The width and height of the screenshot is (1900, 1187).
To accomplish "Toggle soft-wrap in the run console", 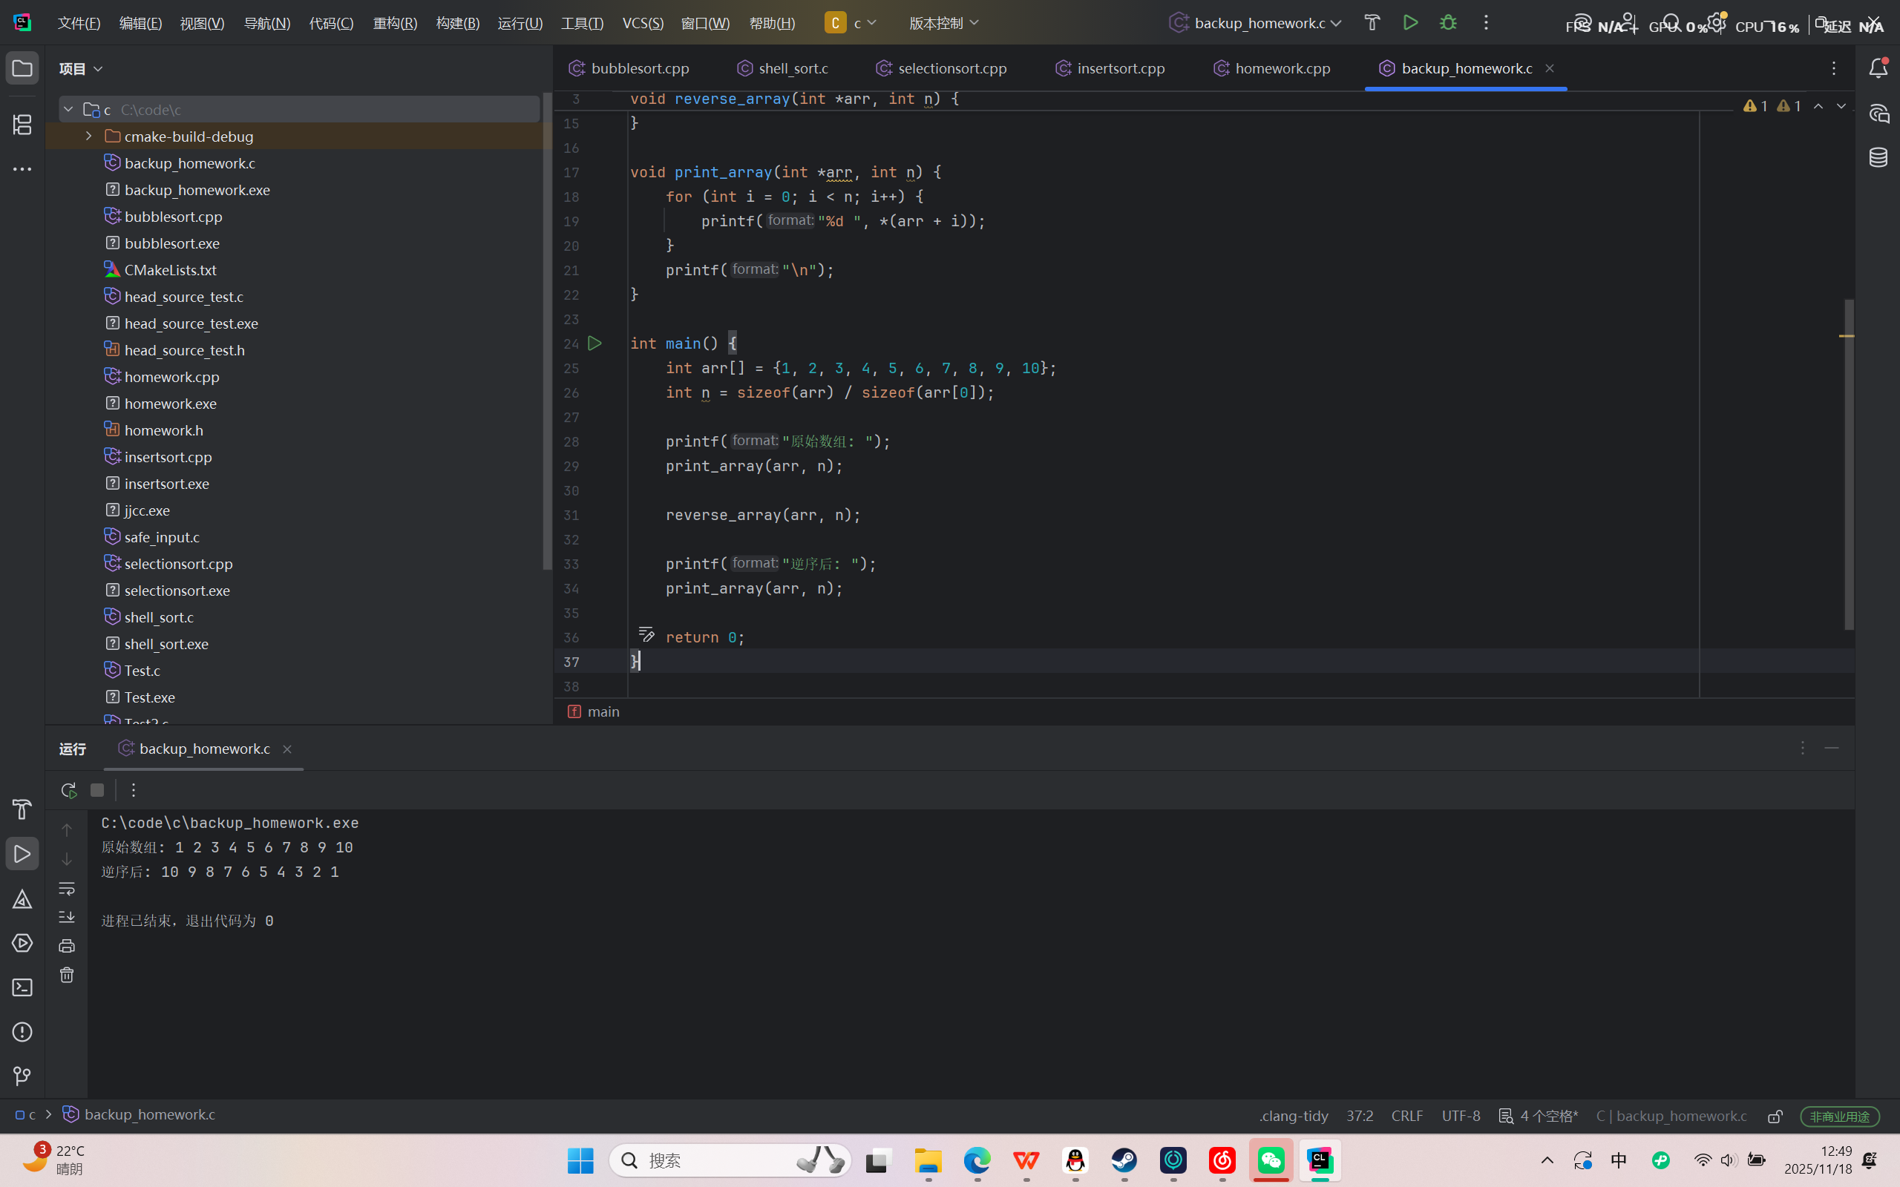I will pos(67,889).
